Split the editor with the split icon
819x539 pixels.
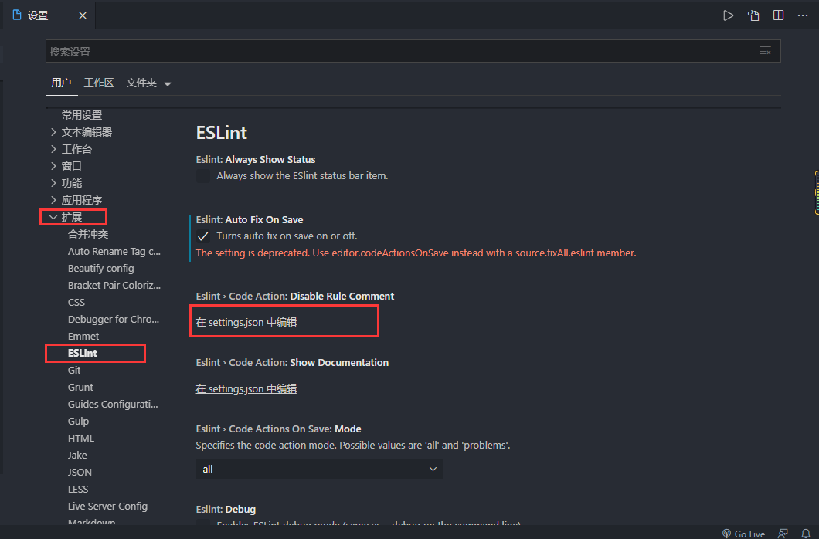pos(778,15)
